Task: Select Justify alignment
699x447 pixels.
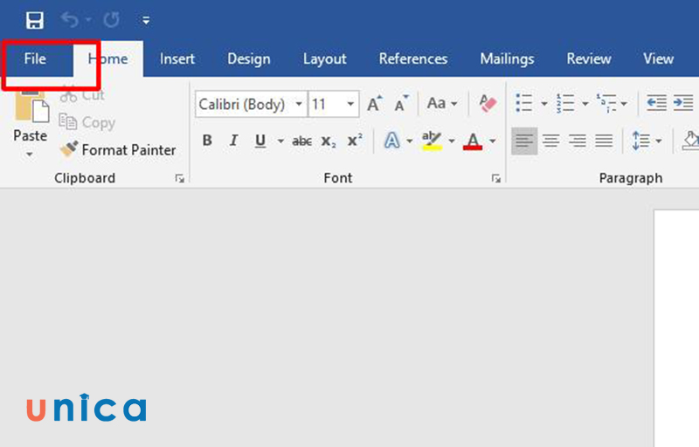Action: pos(604,141)
